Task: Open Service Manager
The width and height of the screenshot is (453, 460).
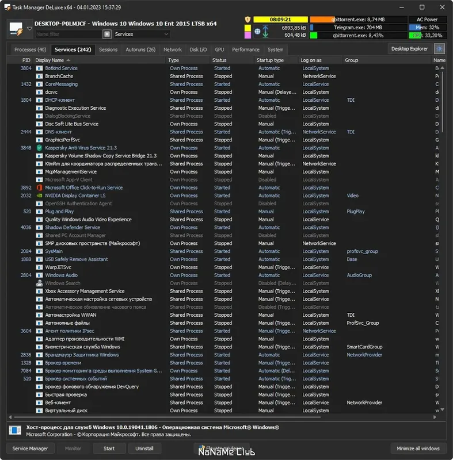Action: (x=31, y=448)
